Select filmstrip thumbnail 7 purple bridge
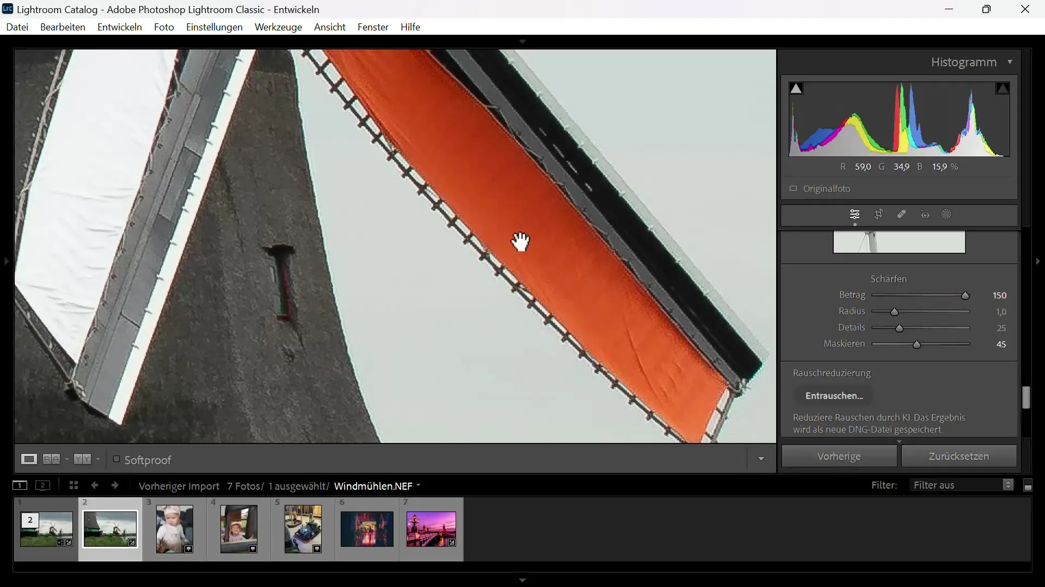 point(432,529)
